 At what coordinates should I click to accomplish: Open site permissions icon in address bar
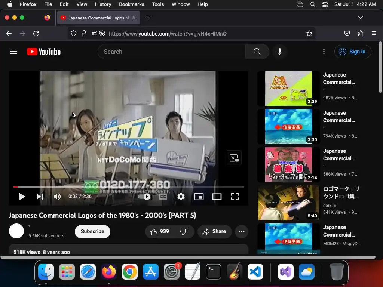[x=95, y=33]
